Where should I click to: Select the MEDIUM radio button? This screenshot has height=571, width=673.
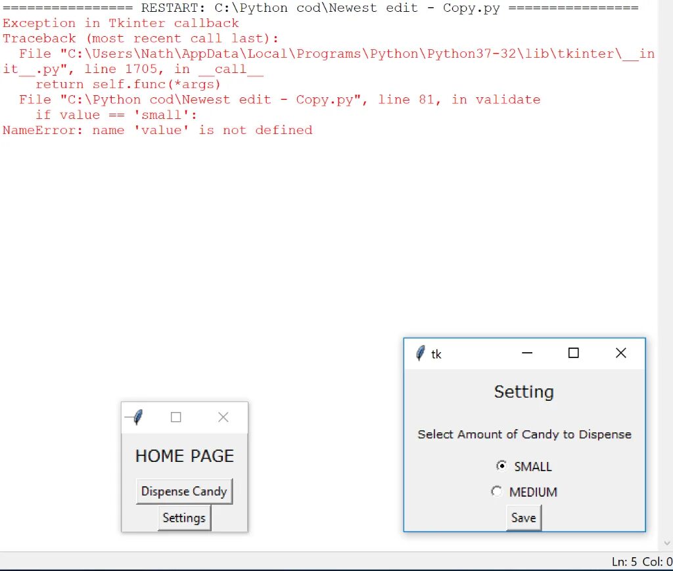pos(524,491)
